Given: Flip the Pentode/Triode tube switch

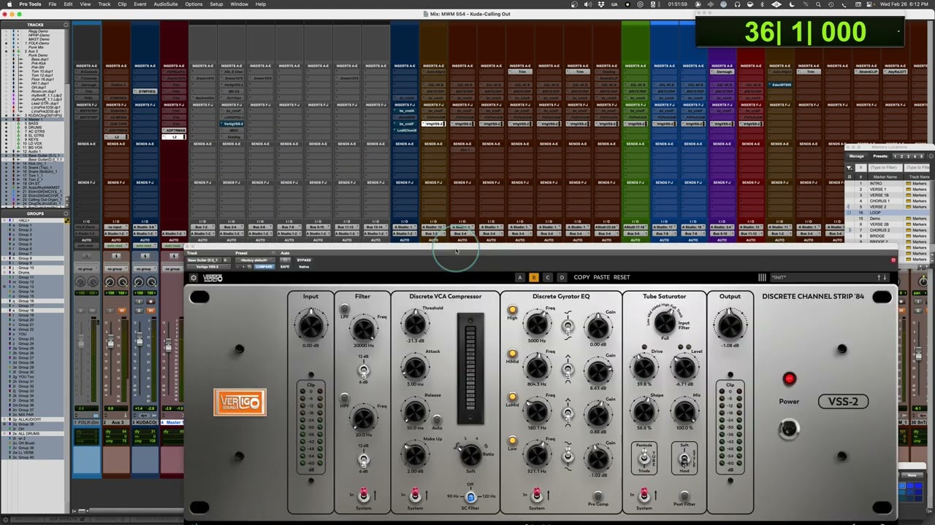Looking at the screenshot, I should tap(644, 458).
